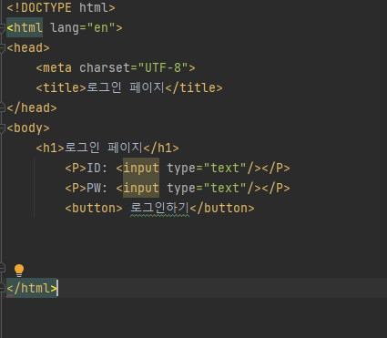Collapse the body tag fold marker

pyautogui.click(x=2, y=128)
